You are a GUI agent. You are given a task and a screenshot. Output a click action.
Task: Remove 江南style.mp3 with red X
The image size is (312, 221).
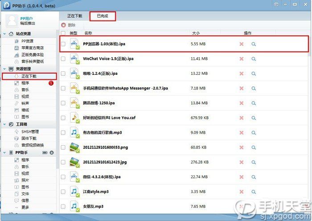pos(242,192)
